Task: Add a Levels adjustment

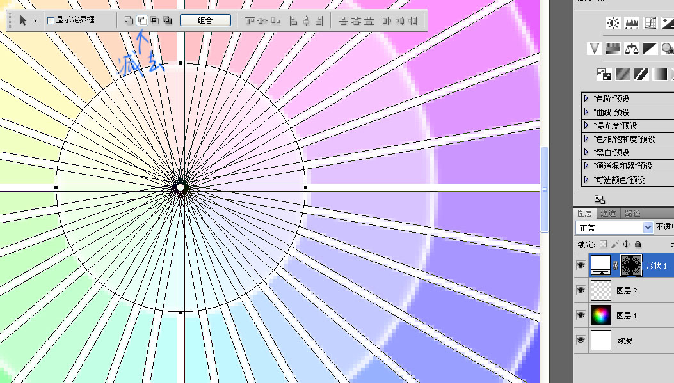Action: (x=632, y=23)
